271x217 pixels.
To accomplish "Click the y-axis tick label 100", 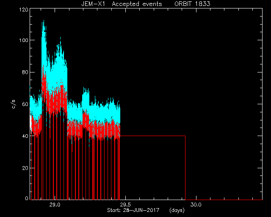I will [23, 40].
